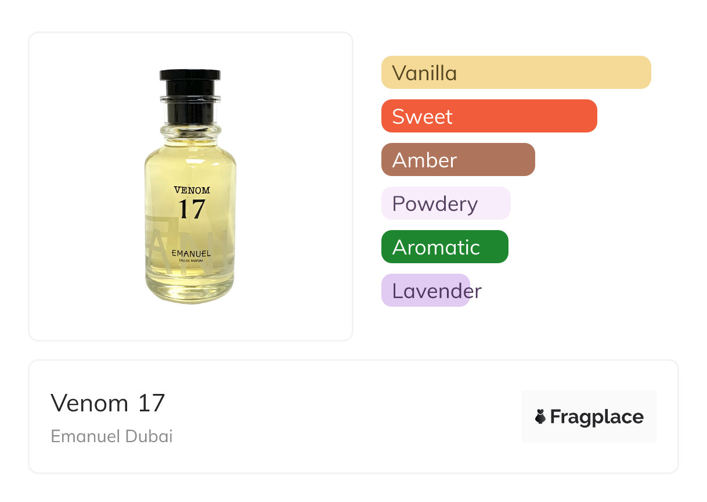Open the Venom 17 bottle image
The width and height of the screenshot is (707, 502).
click(x=190, y=186)
